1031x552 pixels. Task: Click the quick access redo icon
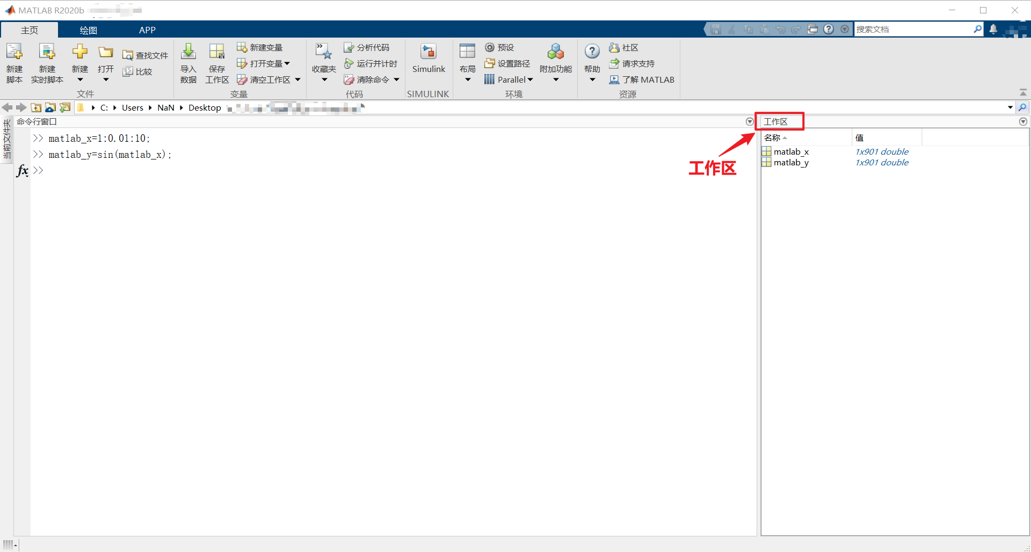point(796,29)
